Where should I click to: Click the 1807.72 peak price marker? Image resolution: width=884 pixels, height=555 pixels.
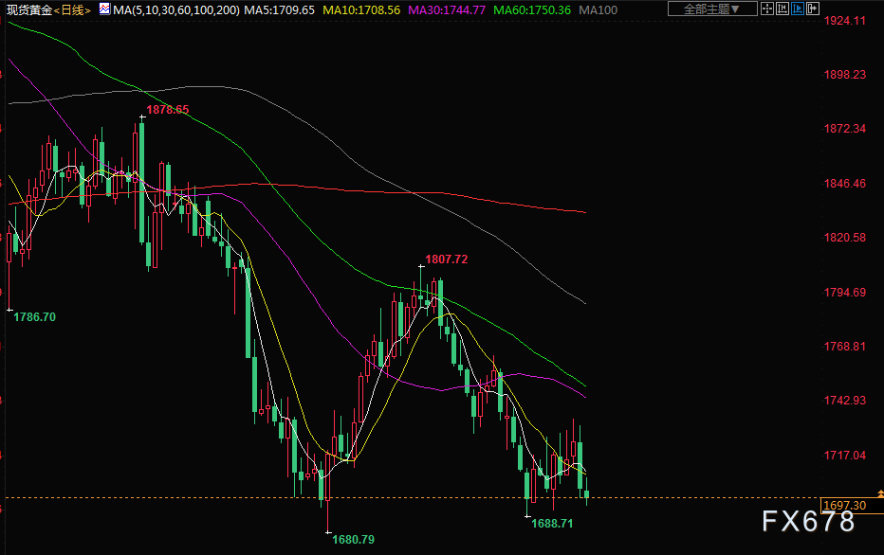pyautogui.click(x=446, y=259)
